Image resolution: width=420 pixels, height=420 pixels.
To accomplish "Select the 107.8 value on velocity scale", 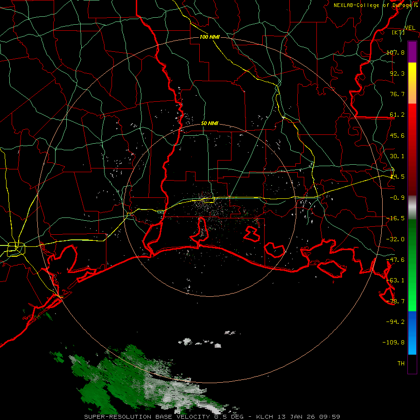I will 395,52.
